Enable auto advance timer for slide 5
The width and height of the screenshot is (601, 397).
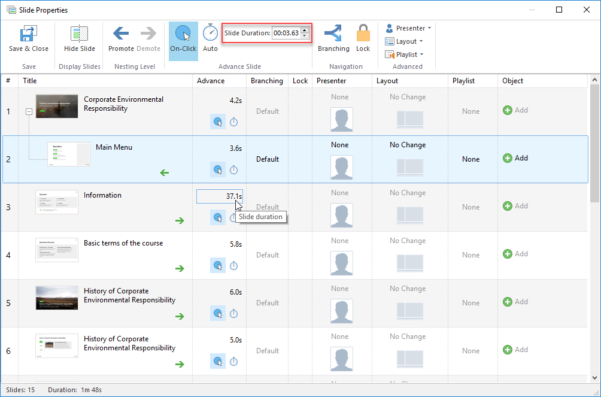[x=234, y=313]
